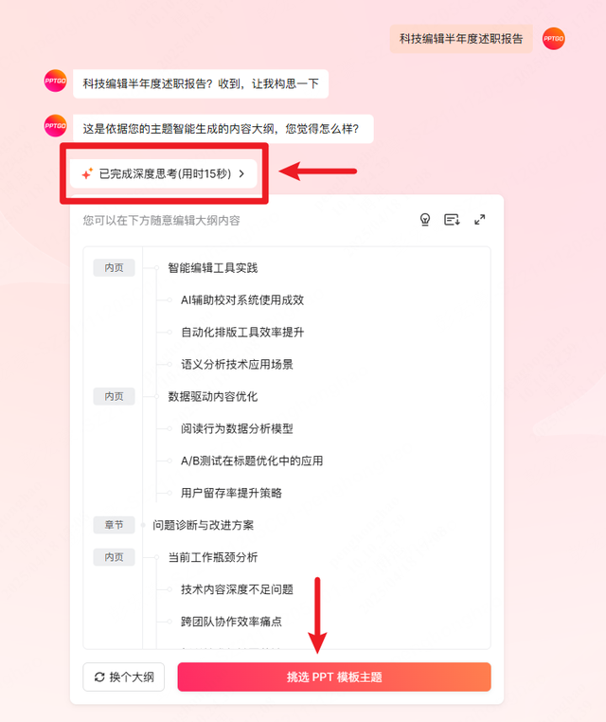Click the outline sort-order icon

452,220
